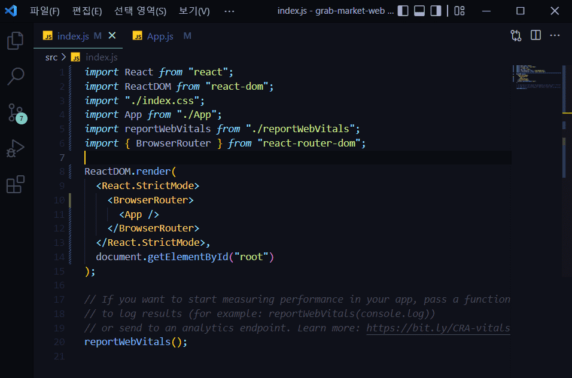Switch to the App.js tab

click(160, 36)
